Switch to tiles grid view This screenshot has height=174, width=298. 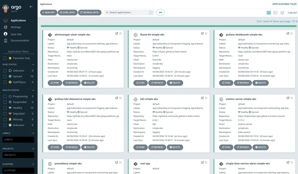[x=269, y=13]
